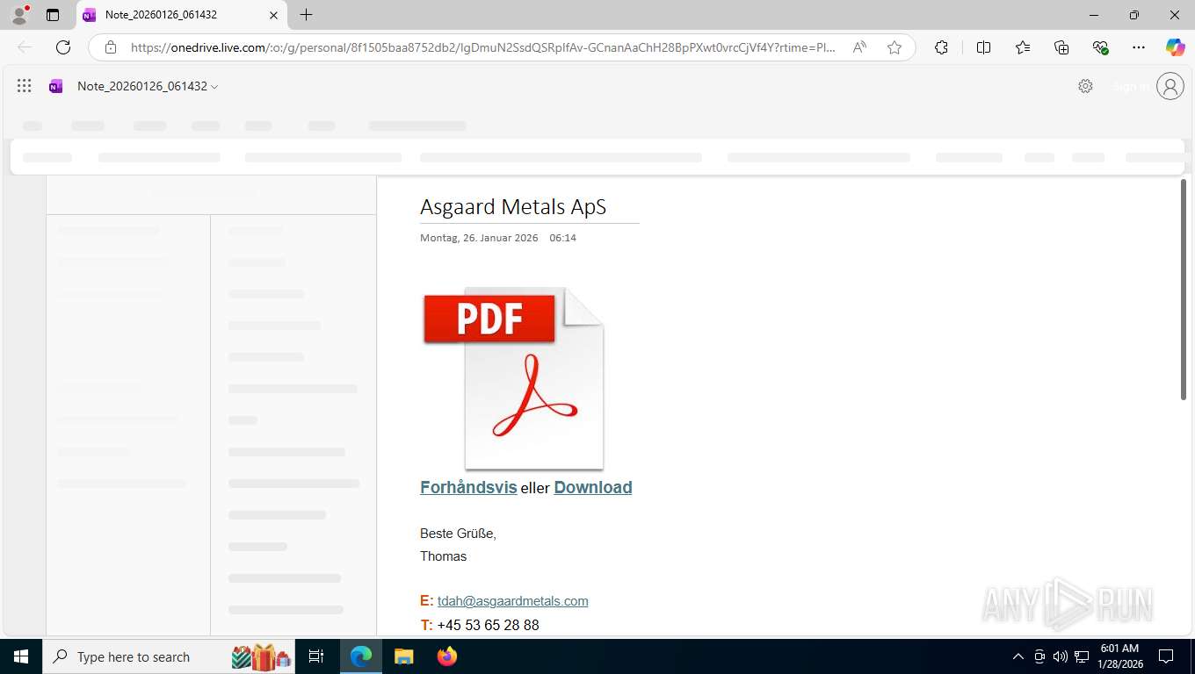Open the Forhåndsvis link

468,487
